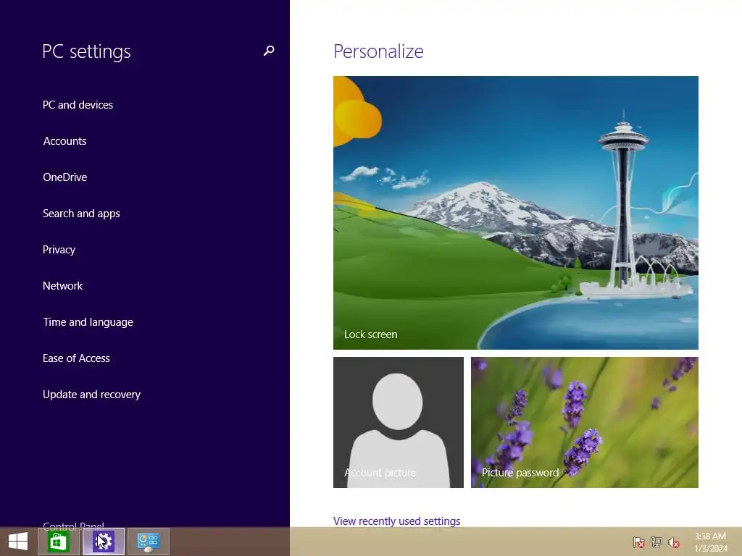Select the PC settings gear taskbar icon

[104, 542]
